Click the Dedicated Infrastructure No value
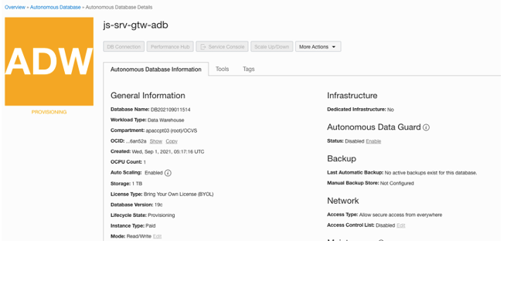507x288 pixels. (x=390, y=110)
